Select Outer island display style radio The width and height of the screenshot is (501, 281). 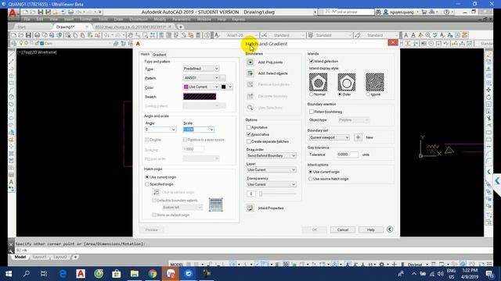(340, 94)
